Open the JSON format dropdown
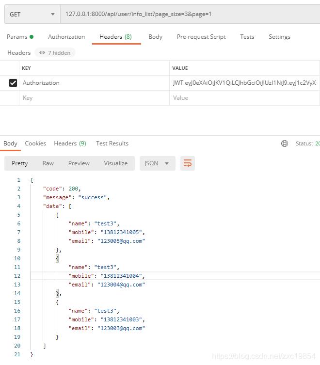Image resolution: width=320 pixels, height=365 pixels. [158, 163]
